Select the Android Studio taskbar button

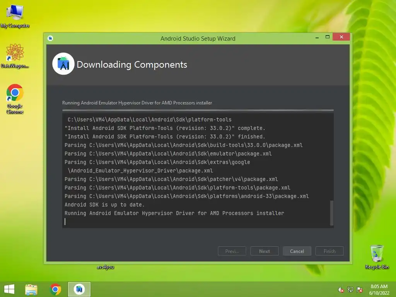click(79, 289)
